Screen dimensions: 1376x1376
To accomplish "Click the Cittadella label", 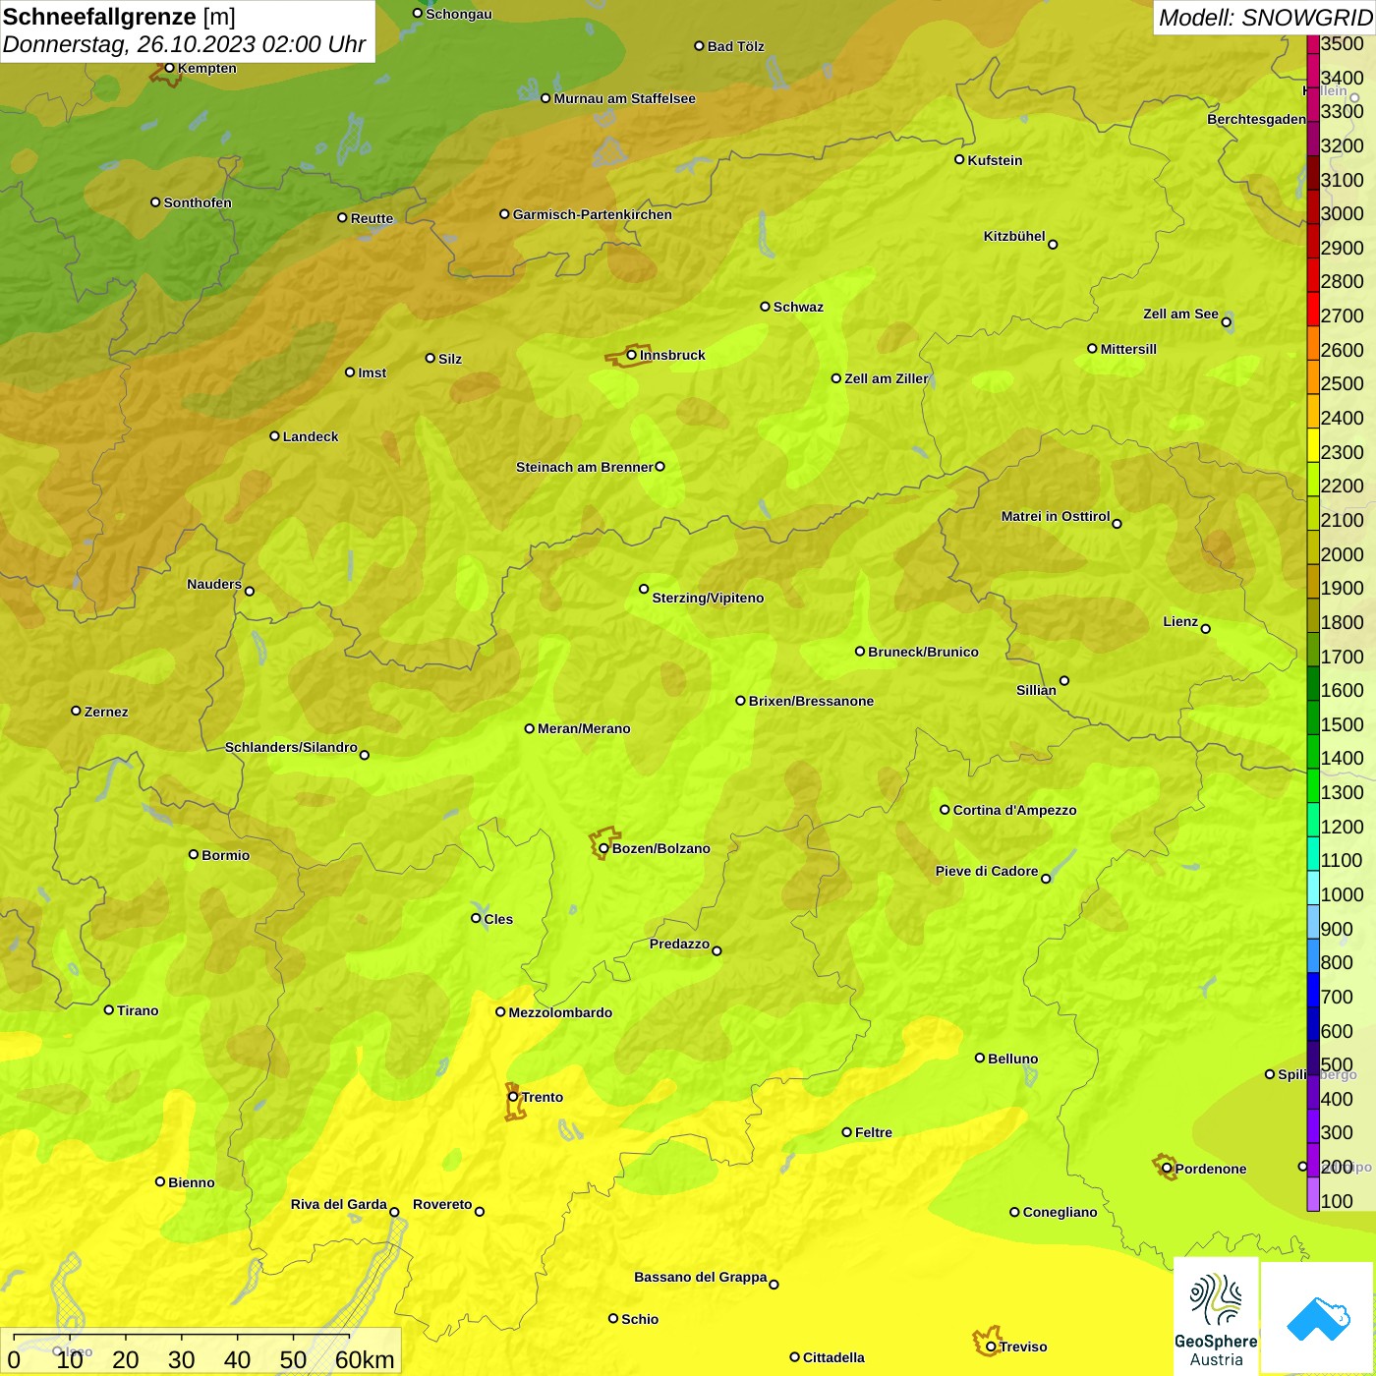I will [833, 1357].
